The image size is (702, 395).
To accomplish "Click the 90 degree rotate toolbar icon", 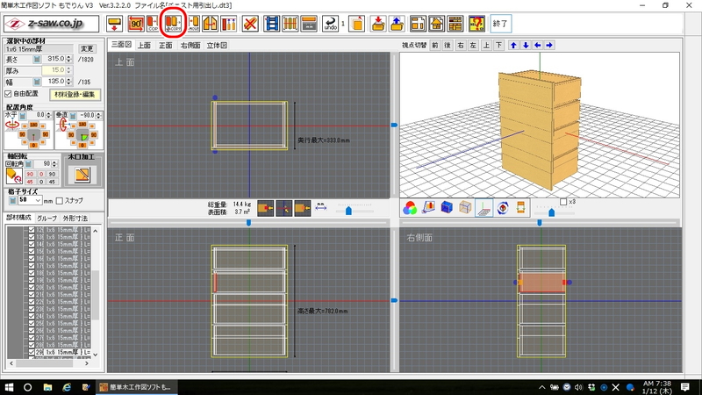I will 138,23.
